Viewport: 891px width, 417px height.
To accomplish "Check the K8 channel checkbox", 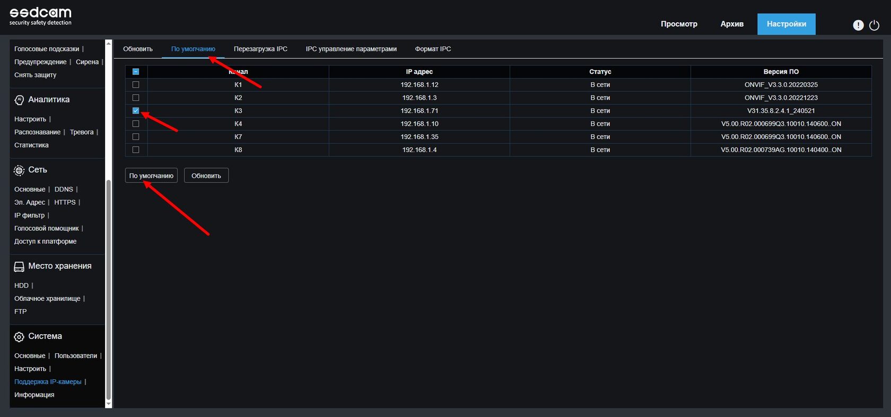I will point(136,150).
